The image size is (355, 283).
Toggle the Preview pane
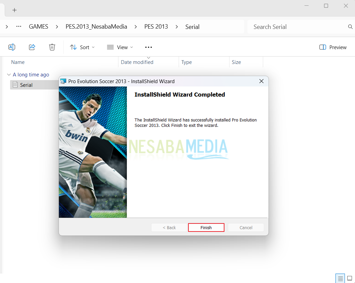[x=333, y=47]
